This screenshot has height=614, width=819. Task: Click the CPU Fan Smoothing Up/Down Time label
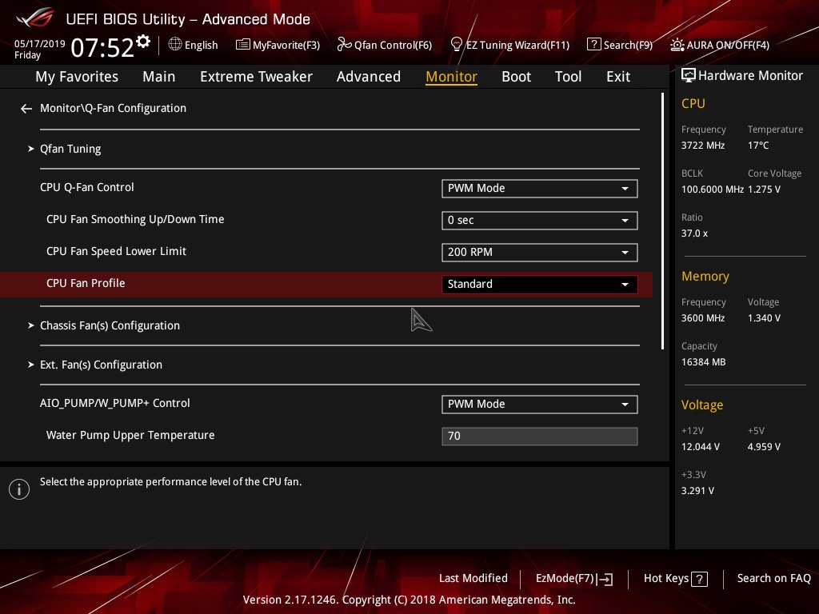click(134, 219)
